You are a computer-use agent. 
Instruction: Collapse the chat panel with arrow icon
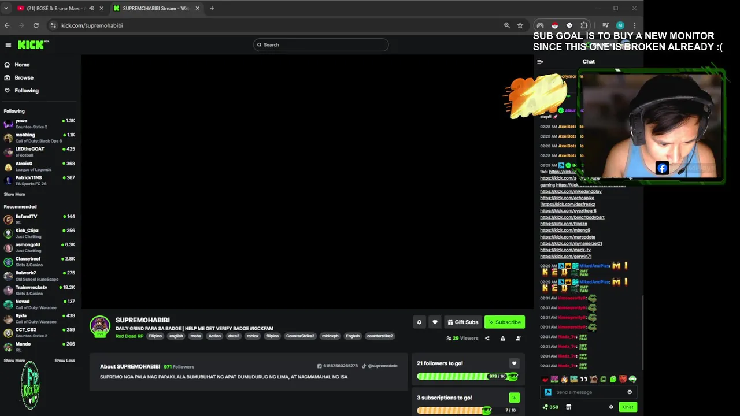tap(540, 62)
